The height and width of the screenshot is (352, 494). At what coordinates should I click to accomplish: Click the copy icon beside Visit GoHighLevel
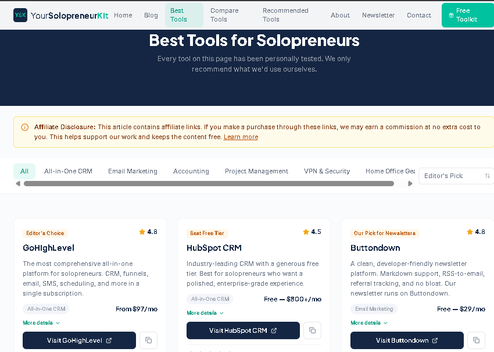coord(148,340)
